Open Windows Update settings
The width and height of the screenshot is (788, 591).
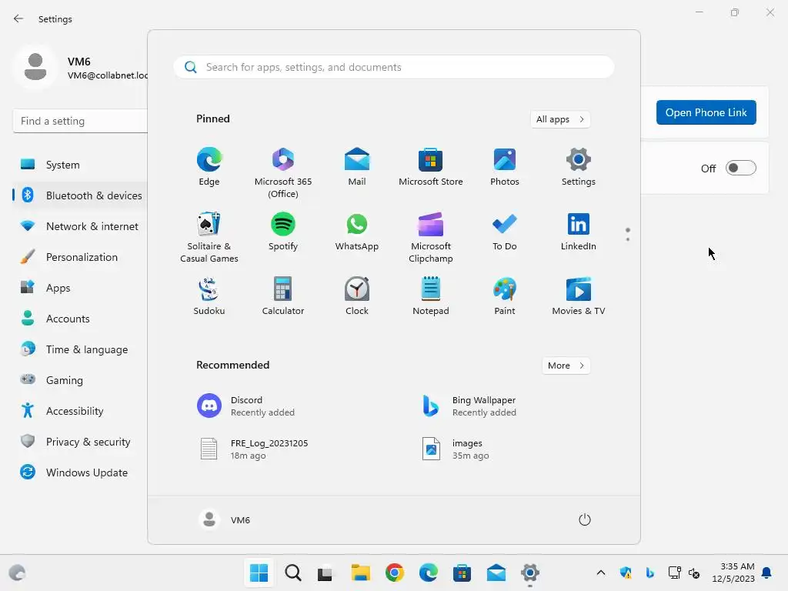point(80,472)
